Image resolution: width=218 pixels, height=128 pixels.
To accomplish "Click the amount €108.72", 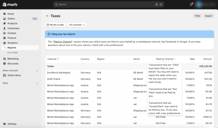I will (x=207, y=117).
